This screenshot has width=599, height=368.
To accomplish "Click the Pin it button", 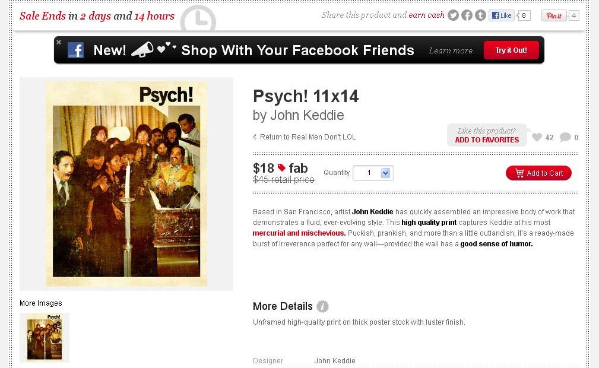I will click(554, 15).
